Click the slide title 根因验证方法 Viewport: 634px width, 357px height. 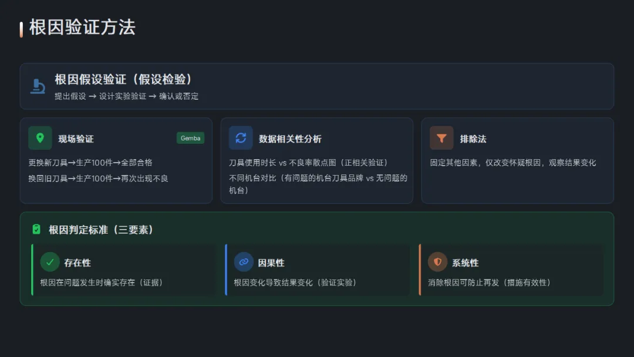(82, 28)
